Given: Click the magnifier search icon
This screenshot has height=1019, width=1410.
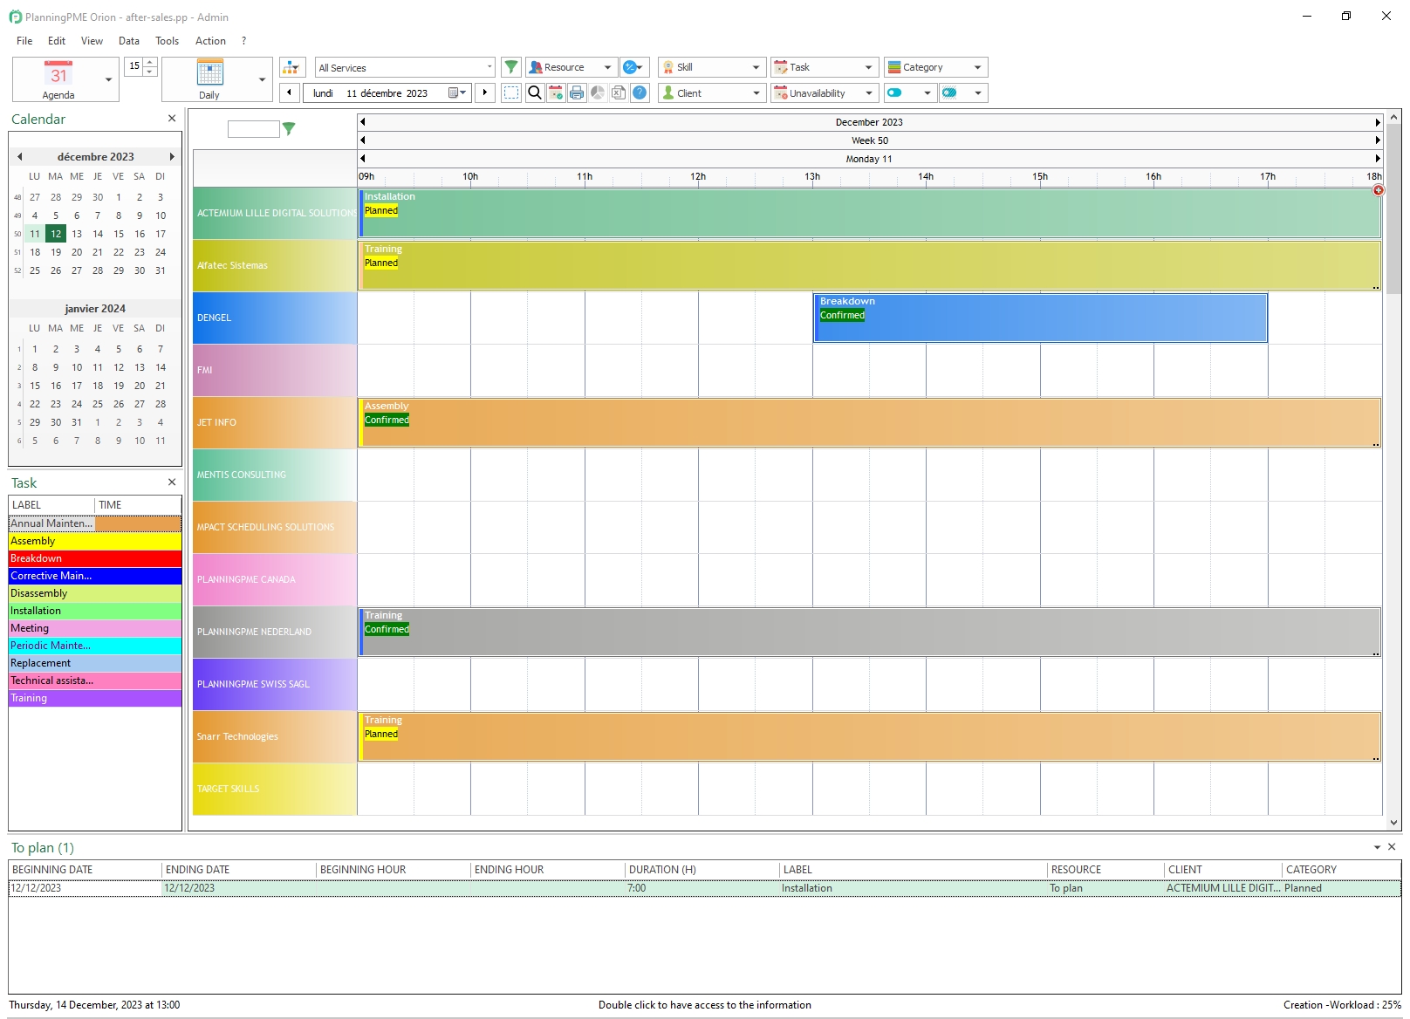Looking at the screenshot, I should [x=535, y=92].
